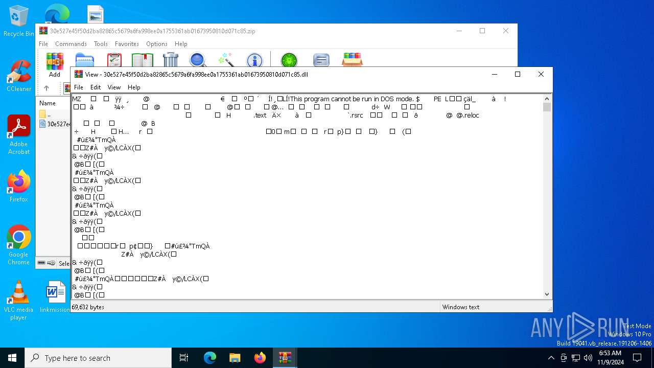
Task: Click the viewer scrollbar down arrow
Action: 547,294
